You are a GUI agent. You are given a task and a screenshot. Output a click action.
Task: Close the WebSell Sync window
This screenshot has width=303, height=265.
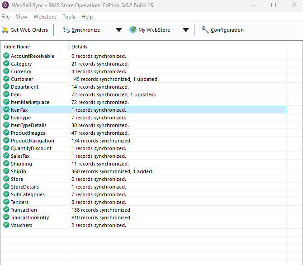pyautogui.click(x=294, y=5)
